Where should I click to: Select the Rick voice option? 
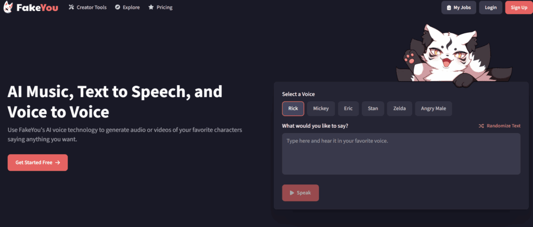[x=293, y=109]
